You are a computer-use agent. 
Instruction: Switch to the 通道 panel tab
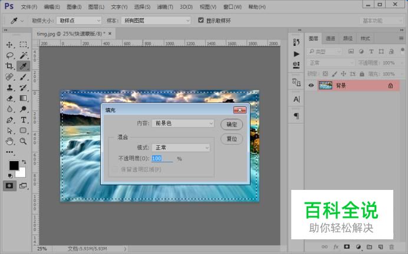[331, 38]
